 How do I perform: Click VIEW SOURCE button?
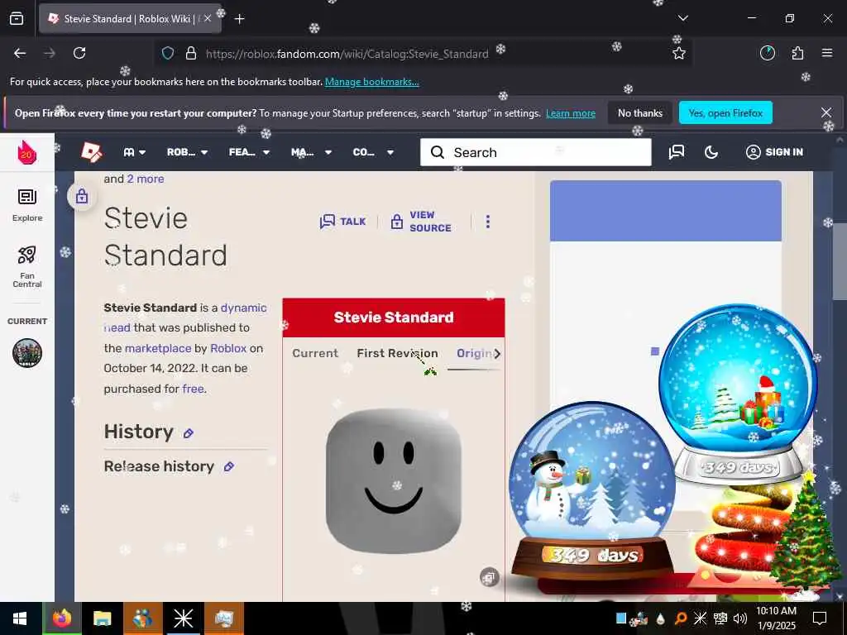[421, 222]
